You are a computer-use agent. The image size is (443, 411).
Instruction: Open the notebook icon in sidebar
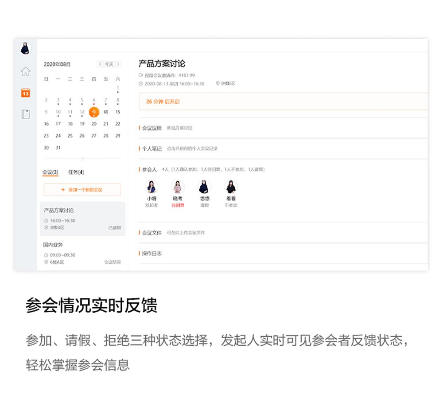click(26, 114)
